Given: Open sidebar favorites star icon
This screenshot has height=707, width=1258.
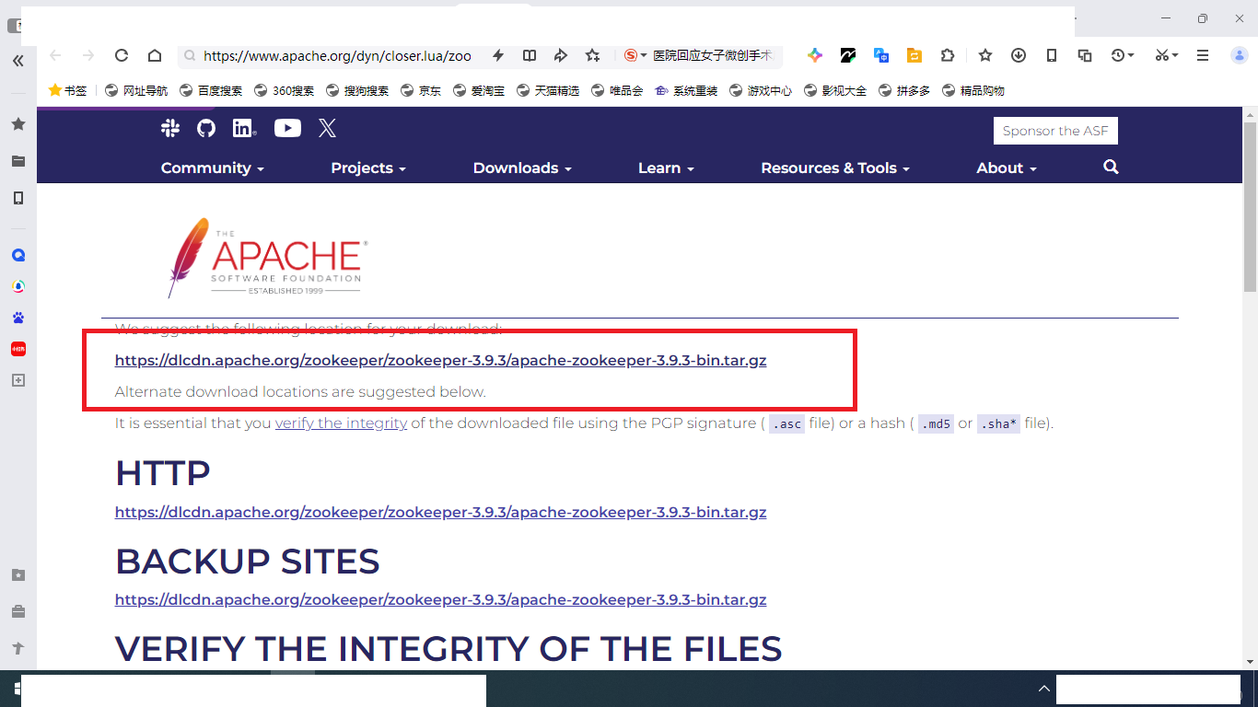Looking at the screenshot, I should pyautogui.click(x=18, y=123).
